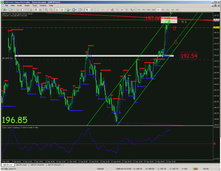Select the Trendline drawing tool

pos(107,10)
